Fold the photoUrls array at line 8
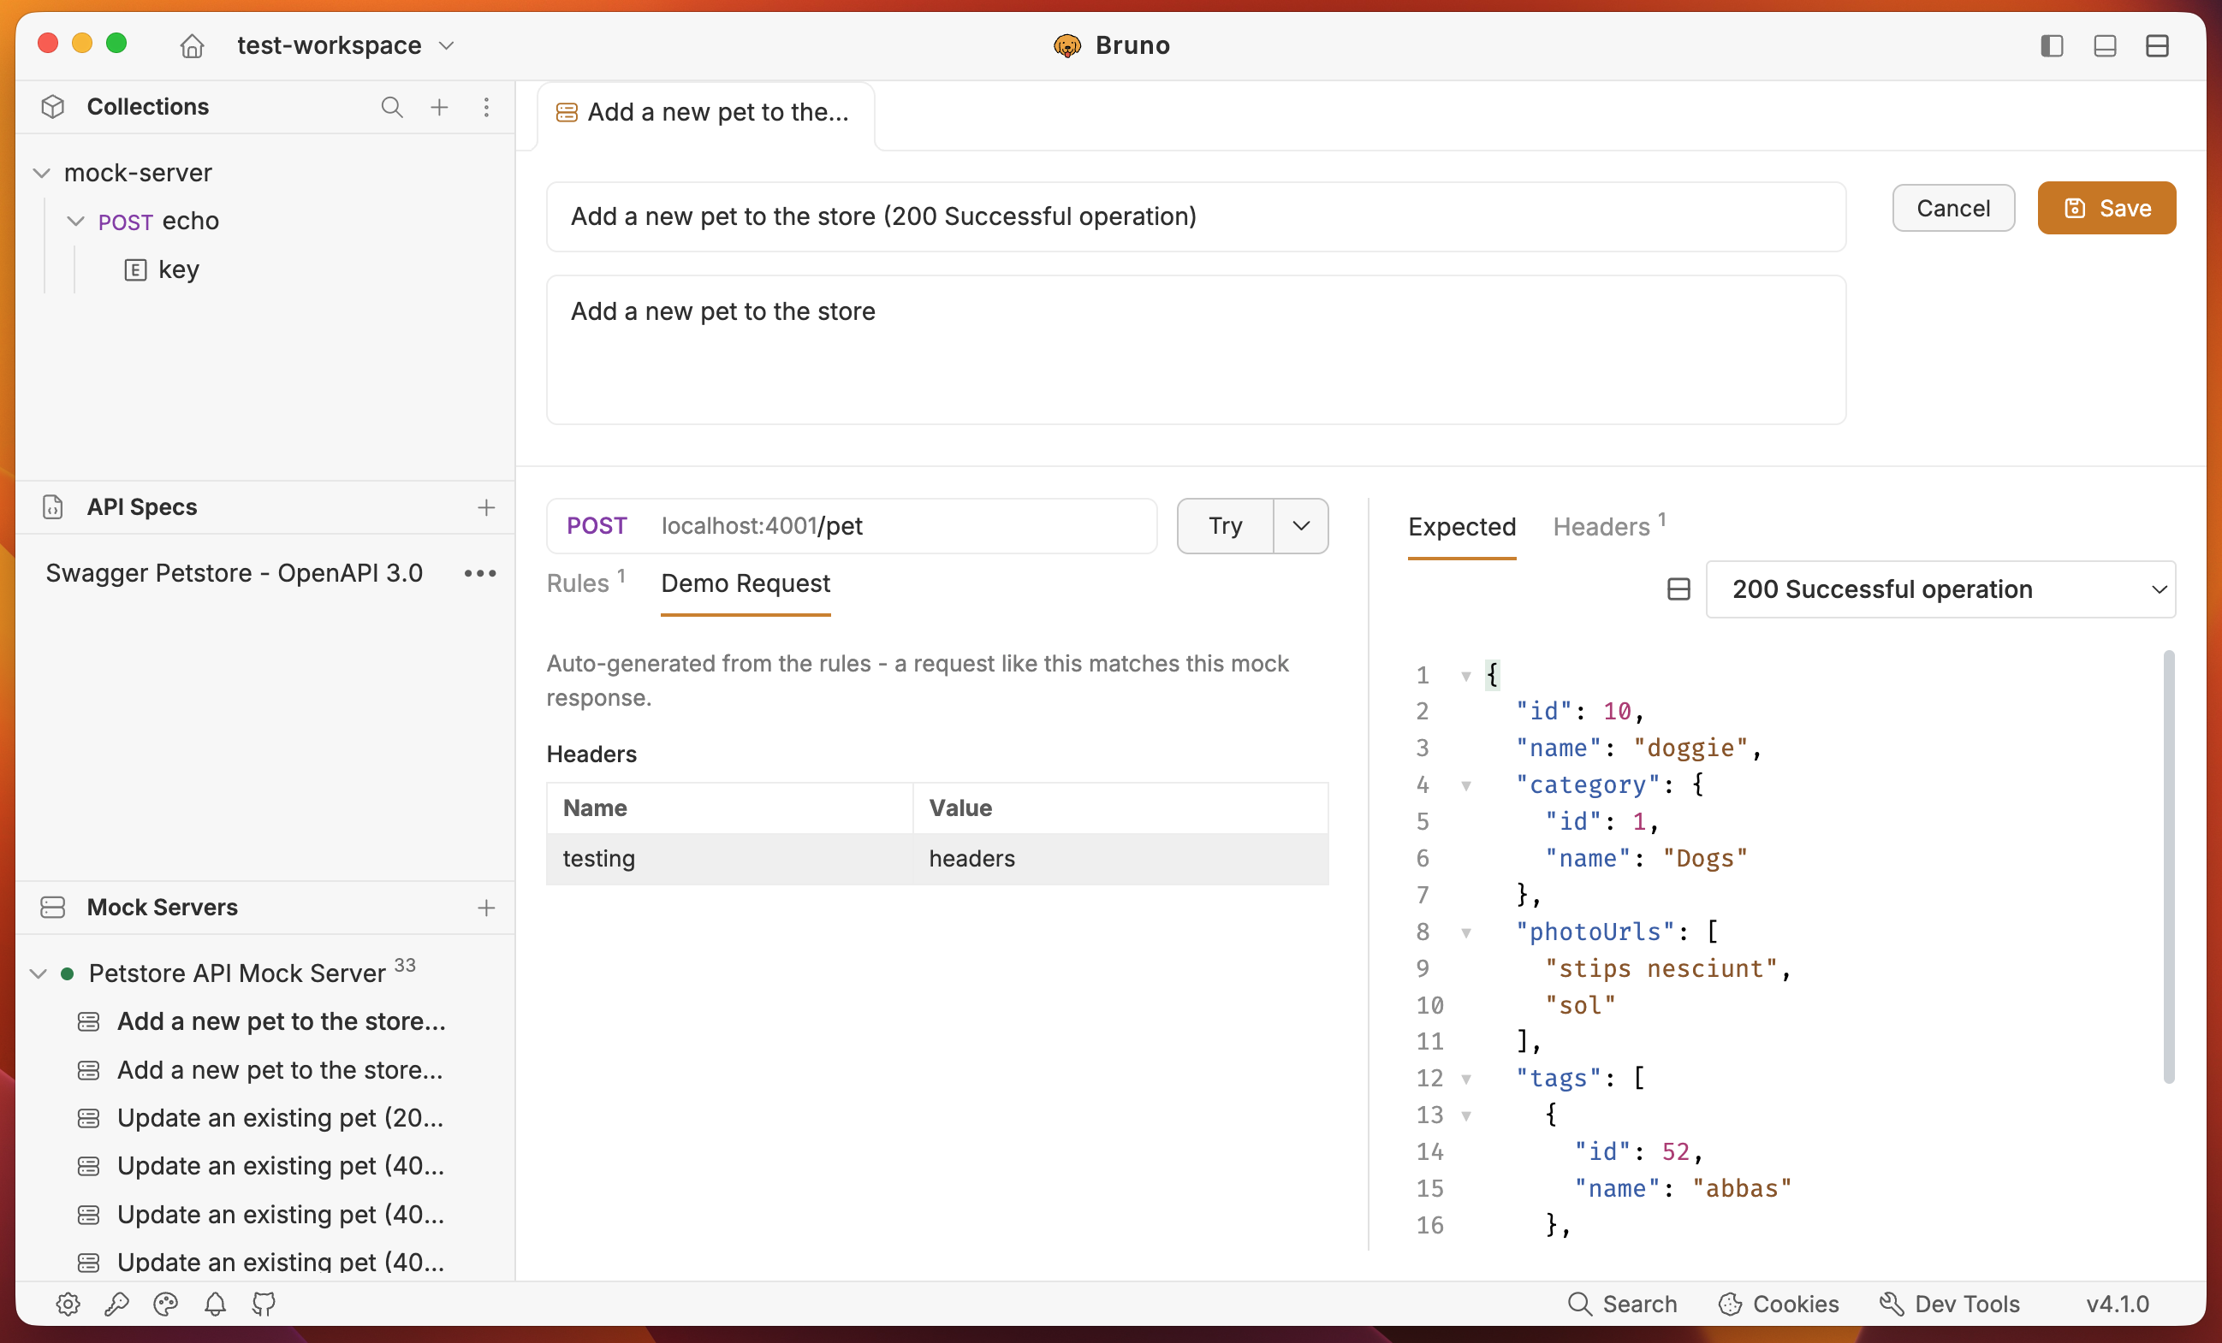The image size is (2222, 1343). (1466, 933)
